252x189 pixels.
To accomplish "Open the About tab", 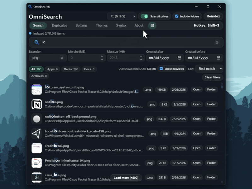I will point(139,26).
